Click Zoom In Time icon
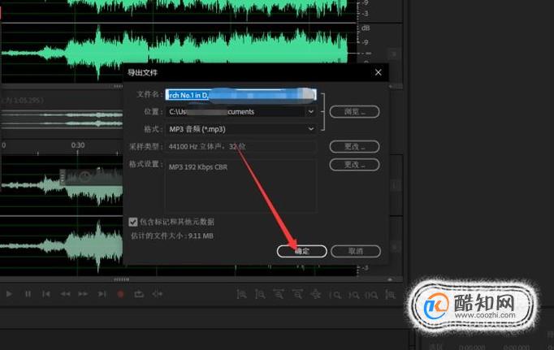 click(279, 294)
